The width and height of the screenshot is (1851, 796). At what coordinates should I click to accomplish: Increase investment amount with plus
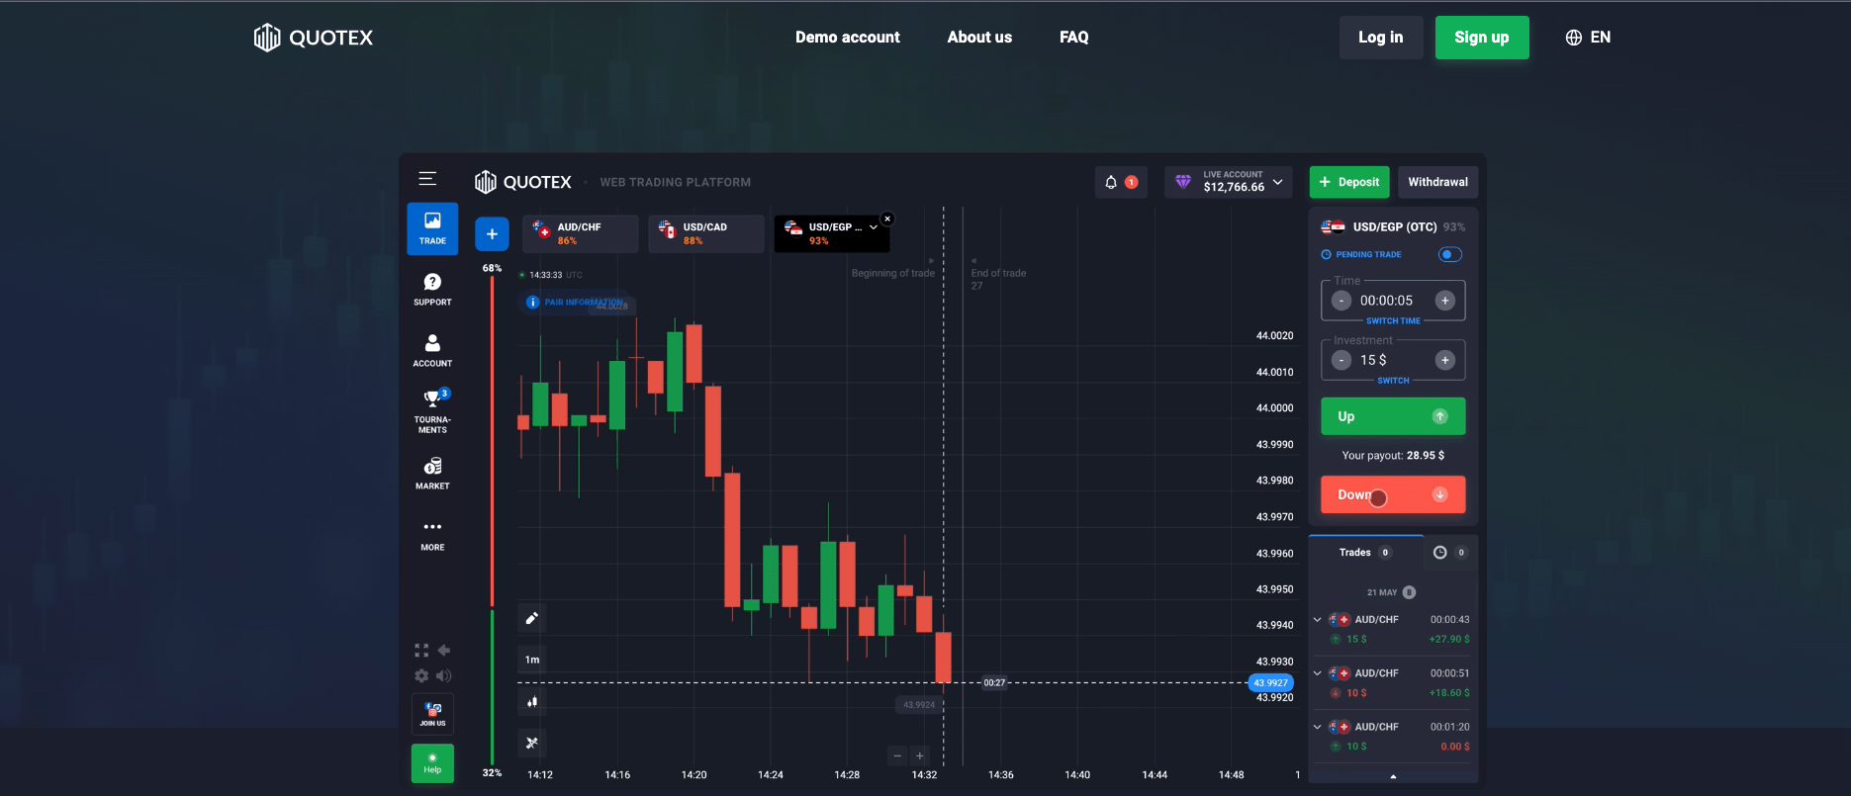(1445, 360)
